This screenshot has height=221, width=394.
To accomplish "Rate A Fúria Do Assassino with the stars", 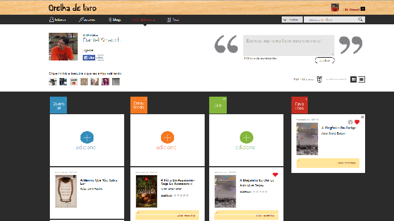I will coord(181,196).
